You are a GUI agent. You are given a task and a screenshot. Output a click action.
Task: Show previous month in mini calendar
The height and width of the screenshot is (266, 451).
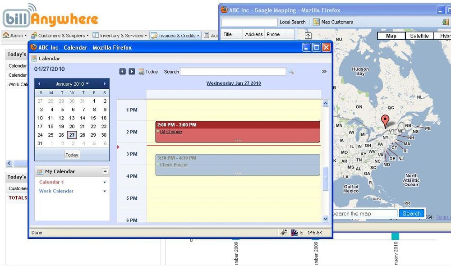(39, 84)
